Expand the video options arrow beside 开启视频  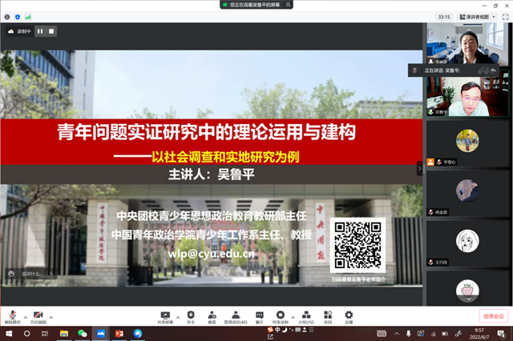click(x=52, y=315)
